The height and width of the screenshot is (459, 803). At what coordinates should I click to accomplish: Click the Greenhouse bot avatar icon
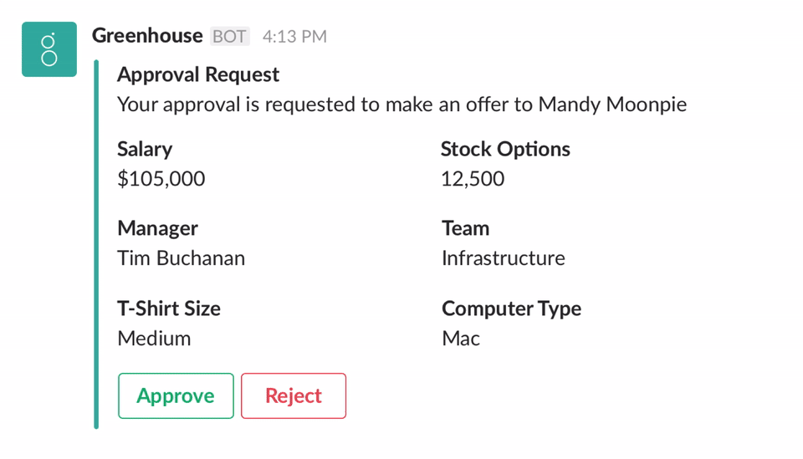coord(49,49)
